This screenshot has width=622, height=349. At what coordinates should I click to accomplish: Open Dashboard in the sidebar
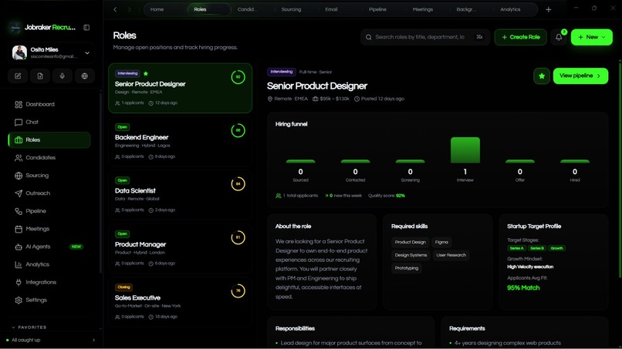coord(49,104)
